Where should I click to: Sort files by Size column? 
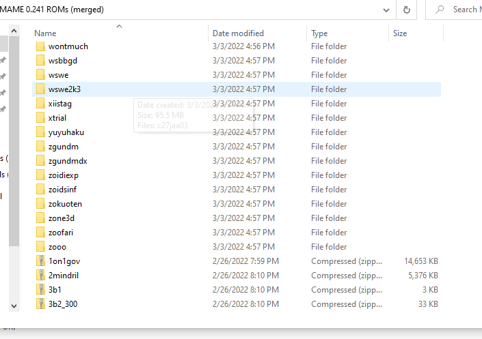tap(400, 33)
